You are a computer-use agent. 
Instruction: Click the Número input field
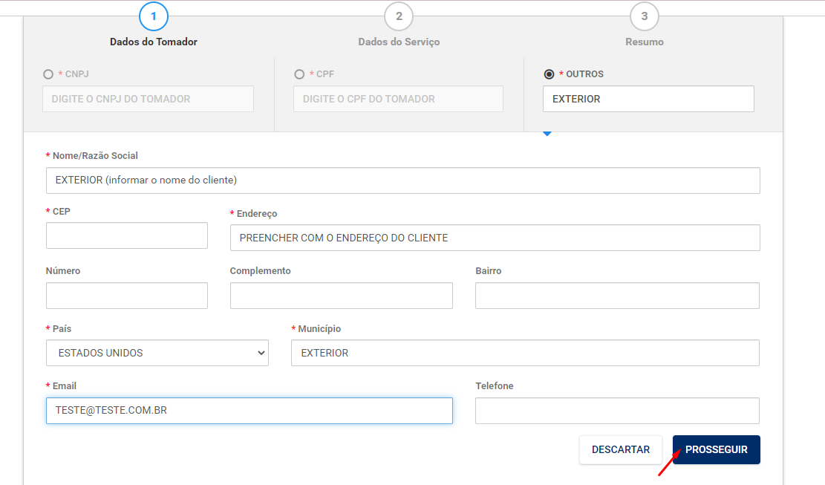[127, 296]
